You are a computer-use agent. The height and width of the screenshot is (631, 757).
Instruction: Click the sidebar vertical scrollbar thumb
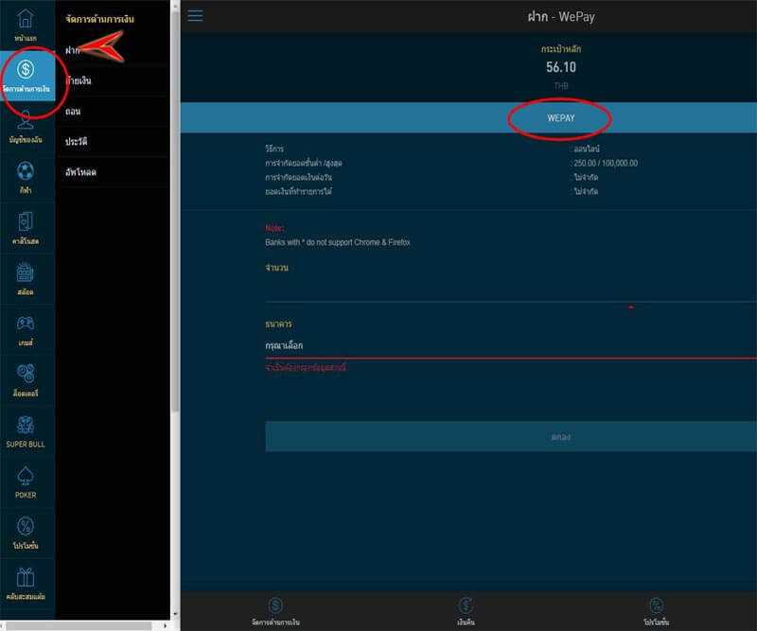point(175,213)
